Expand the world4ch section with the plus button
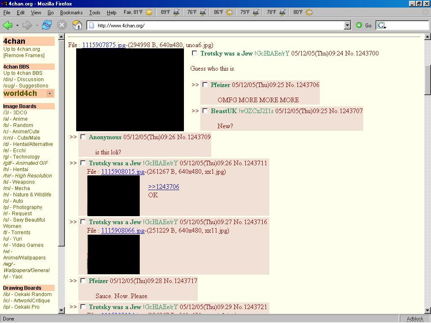Viewport: 431px width, 323px height. tap(50, 93)
